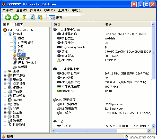
Task: Click the Refresh toolbar icon
Action: point(32,17)
